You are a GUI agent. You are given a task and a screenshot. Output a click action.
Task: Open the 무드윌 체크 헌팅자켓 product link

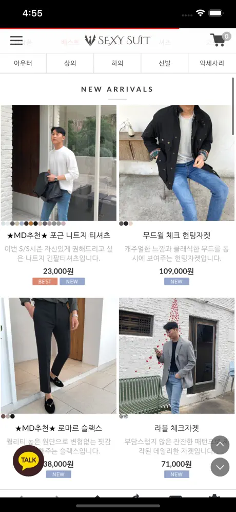coord(176,235)
